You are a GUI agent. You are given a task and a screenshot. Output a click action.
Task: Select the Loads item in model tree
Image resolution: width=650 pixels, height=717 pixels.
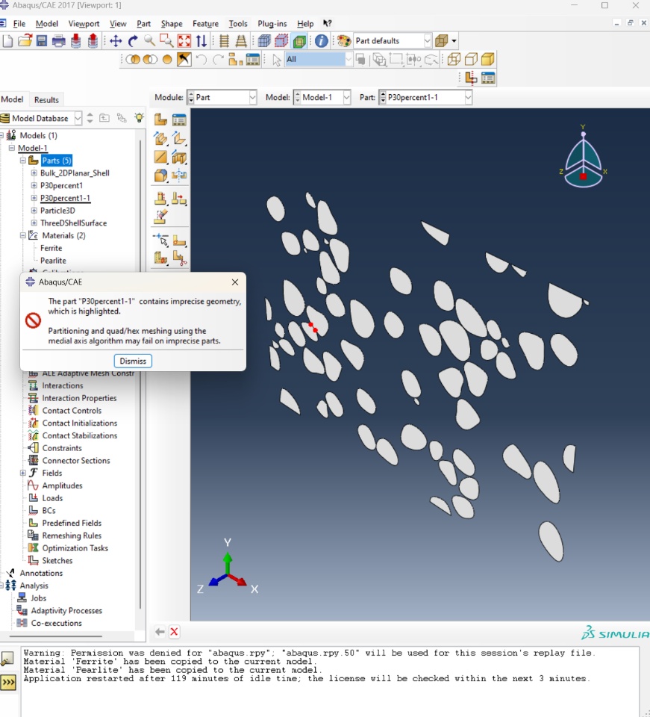tap(52, 498)
